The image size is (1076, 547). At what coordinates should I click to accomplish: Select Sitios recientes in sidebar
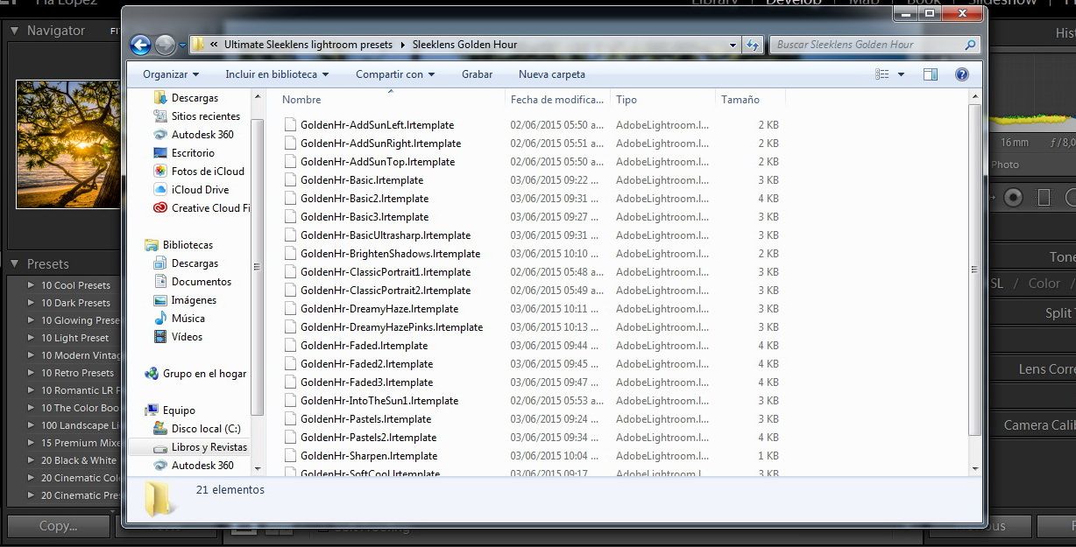click(205, 116)
